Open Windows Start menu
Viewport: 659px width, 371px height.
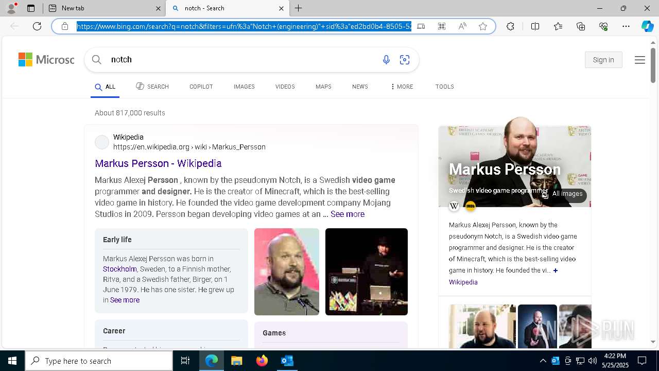point(12,361)
